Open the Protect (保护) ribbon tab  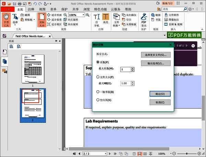[x=64, y=9]
